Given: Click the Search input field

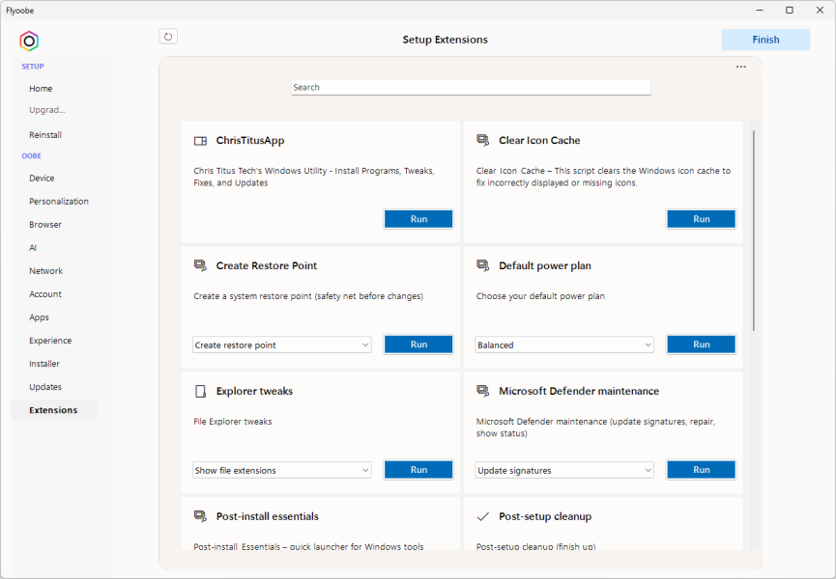Looking at the screenshot, I should (x=471, y=87).
